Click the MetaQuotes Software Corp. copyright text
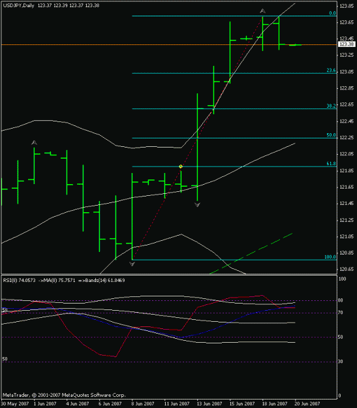The width and height of the screenshot is (357, 408). 64,395
